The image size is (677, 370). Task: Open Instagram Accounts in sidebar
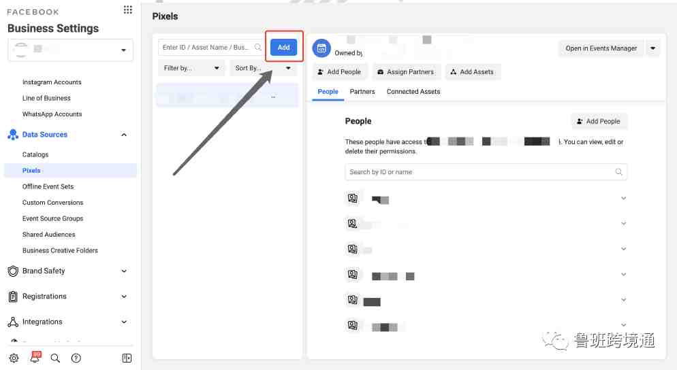coord(52,82)
